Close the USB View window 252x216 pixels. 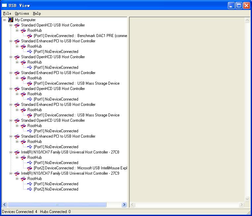pyautogui.click(x=246, y=6)
